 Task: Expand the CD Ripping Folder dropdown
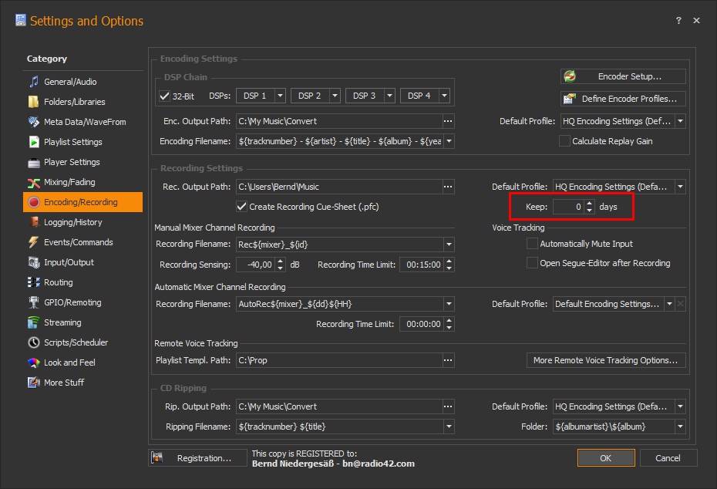coord(681,427)
